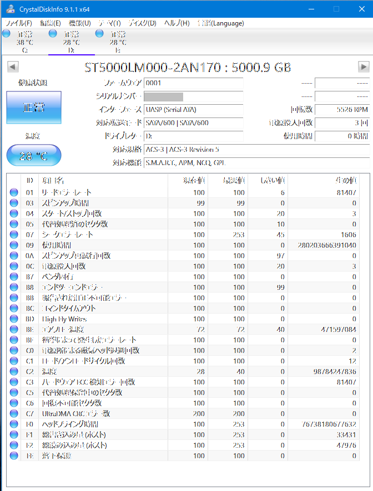Click the 'High Fly Writes' attribute name
The height and width of the screenshot is (491, 373).
(64, 319)
